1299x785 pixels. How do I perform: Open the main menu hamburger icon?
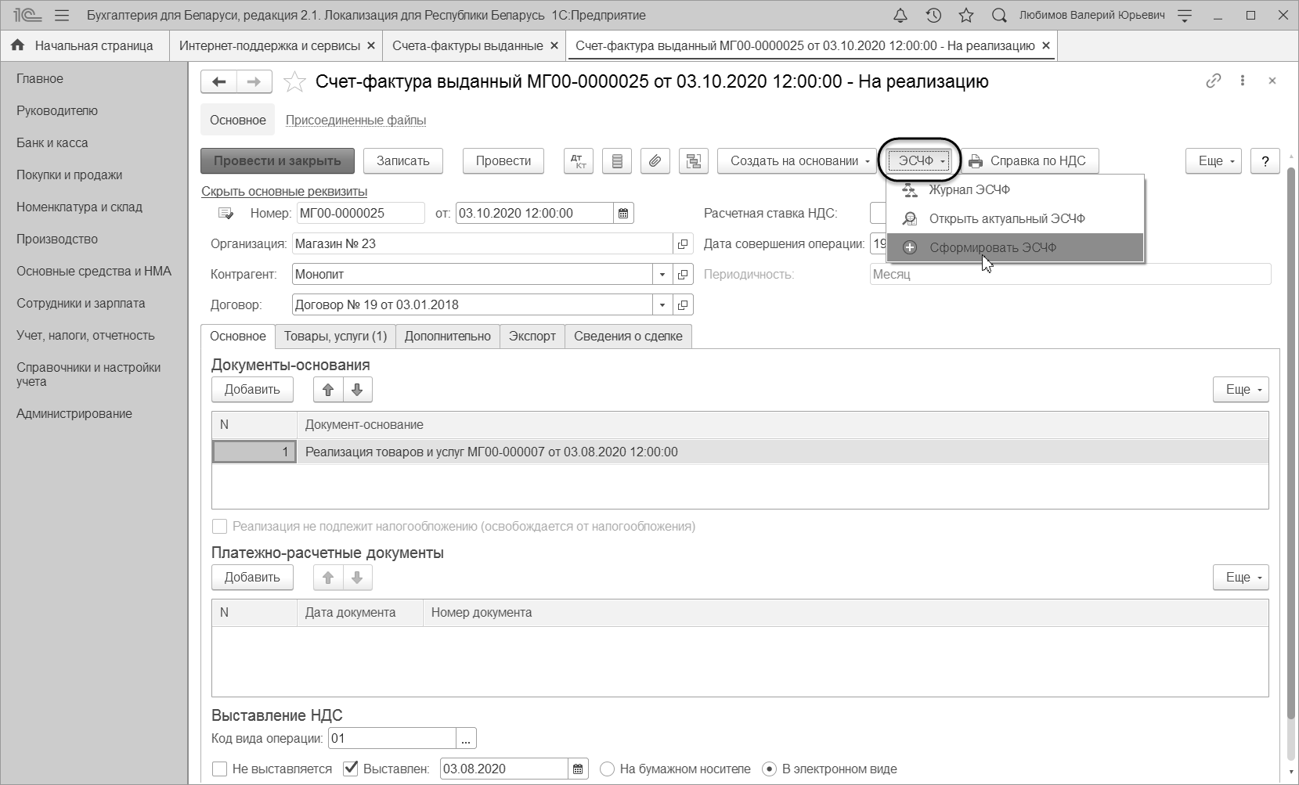(x=63, y=15)
